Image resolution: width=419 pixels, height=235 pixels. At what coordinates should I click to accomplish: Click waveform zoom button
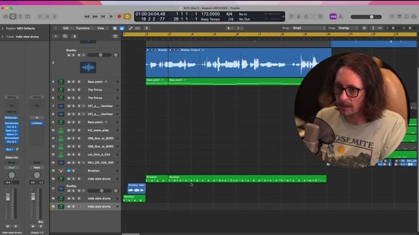pyautogui.click(x=364, y=28)
